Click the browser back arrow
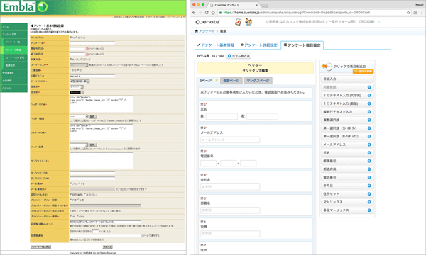The height and width of the screenshot is (255, 426). 194,13
